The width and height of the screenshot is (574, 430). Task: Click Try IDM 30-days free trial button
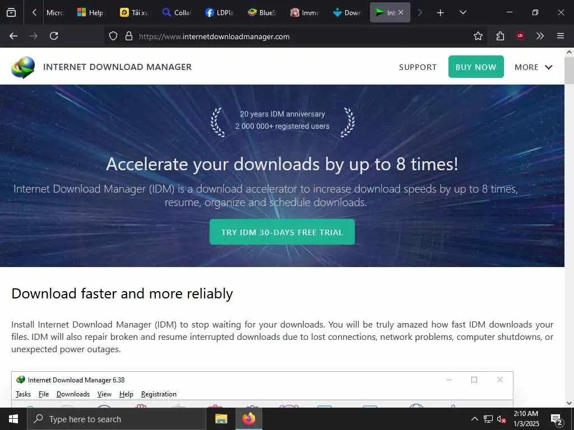[282, 232]
